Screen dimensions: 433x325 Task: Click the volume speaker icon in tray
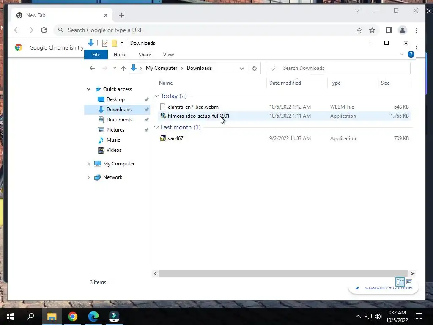coord(378,317)
